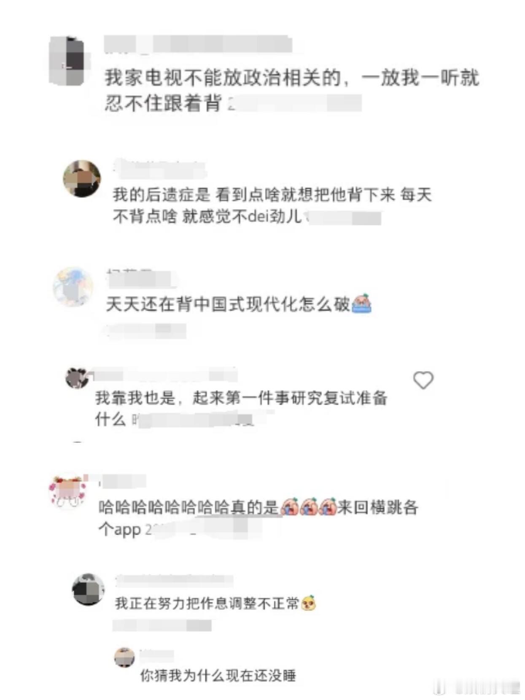The image size is (525, 700).
Task: Tap blurred timestamp under 调整不正常 comment
Action: tap(162, 625)
